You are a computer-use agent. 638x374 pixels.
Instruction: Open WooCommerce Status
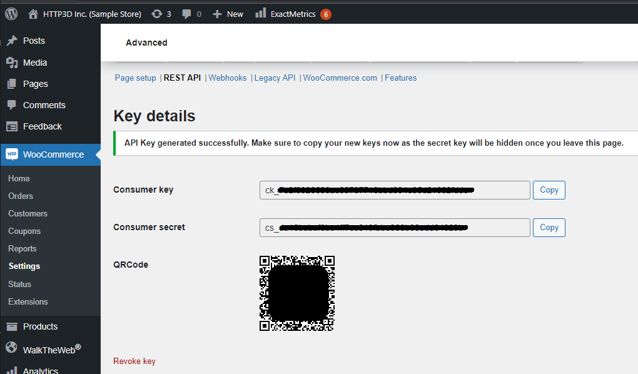click(19, 284)
